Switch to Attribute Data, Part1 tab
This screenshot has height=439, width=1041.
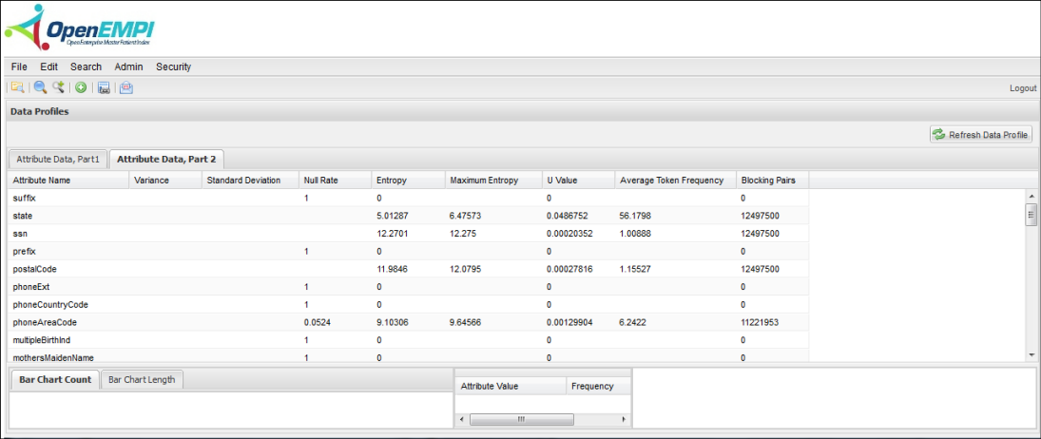58,159
